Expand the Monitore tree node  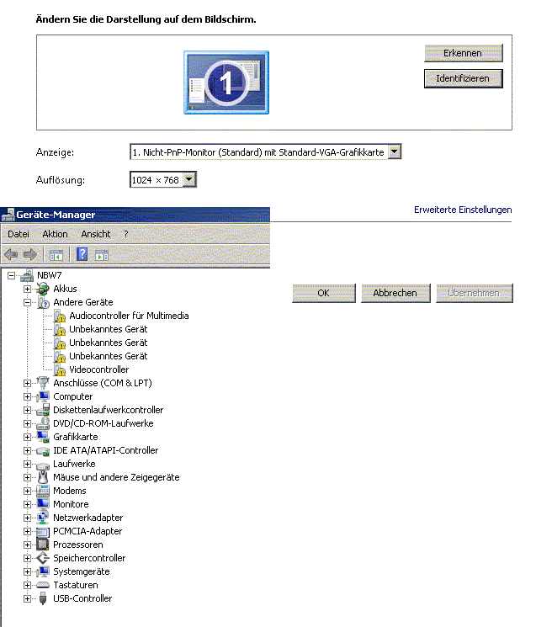(x=28, y=504)
